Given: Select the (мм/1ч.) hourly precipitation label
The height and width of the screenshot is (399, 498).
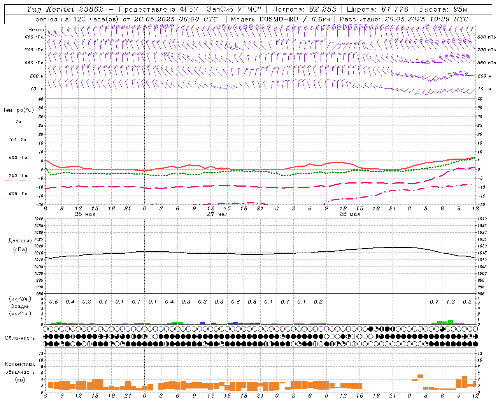Looking at the screenshot, I should [20, 314].
